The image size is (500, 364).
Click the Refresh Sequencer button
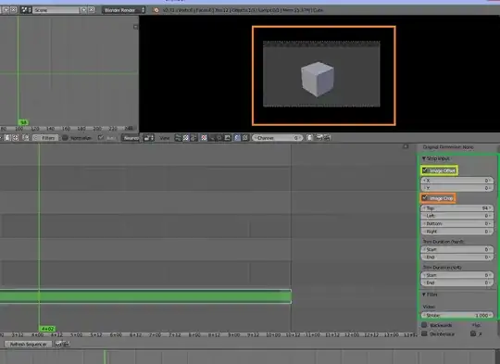tap(28, 345)
